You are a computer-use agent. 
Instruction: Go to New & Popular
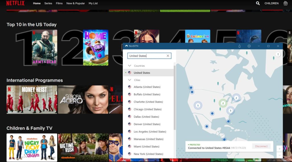76,3
